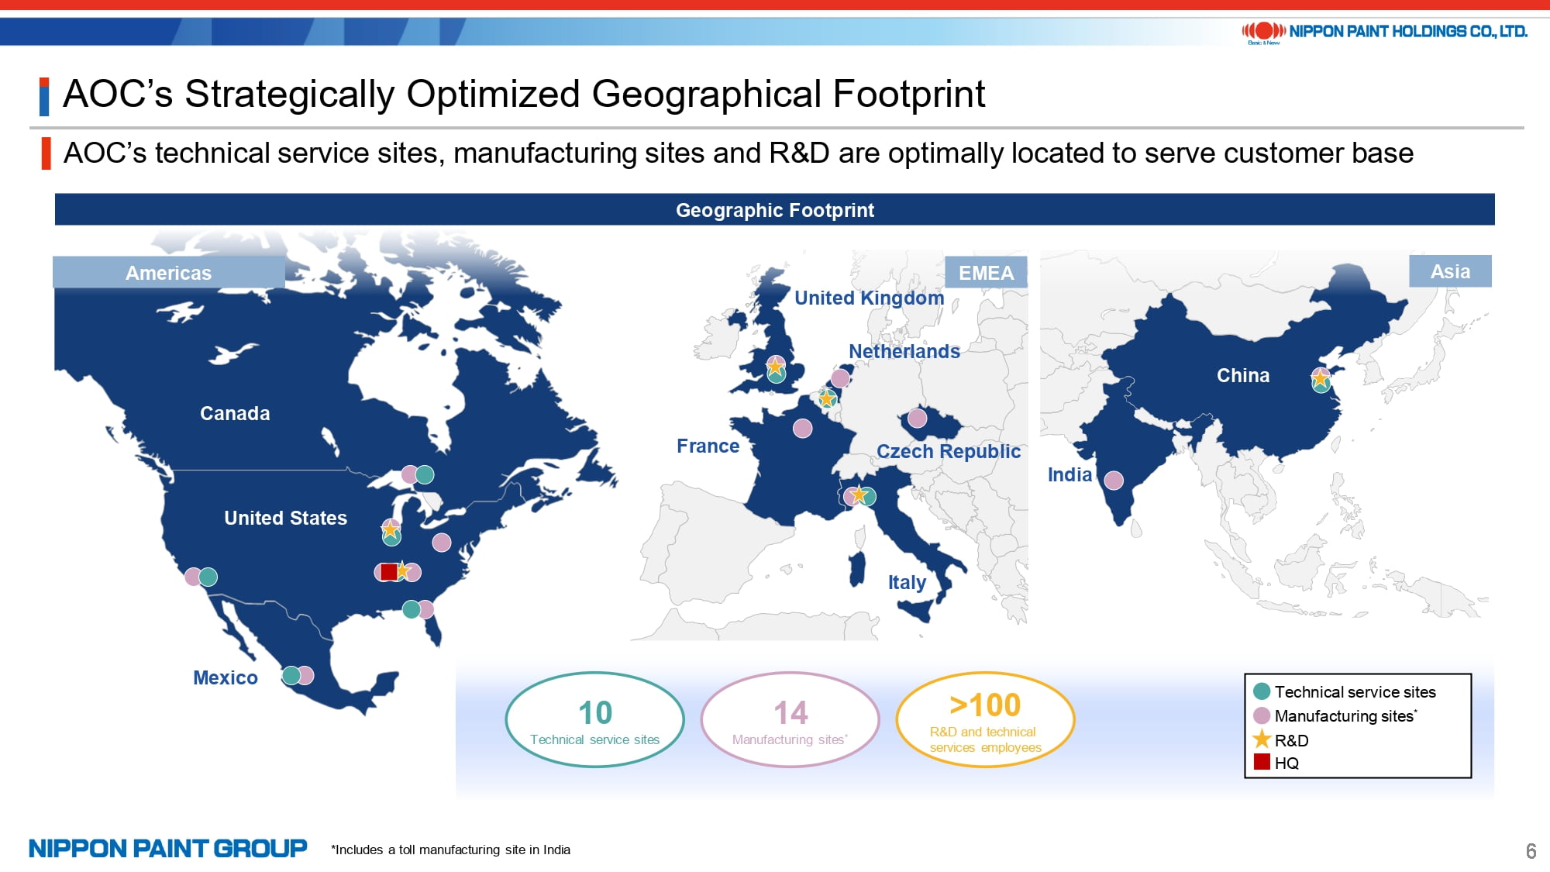Click the 'United Kingdom' map label

click(869, 298)
